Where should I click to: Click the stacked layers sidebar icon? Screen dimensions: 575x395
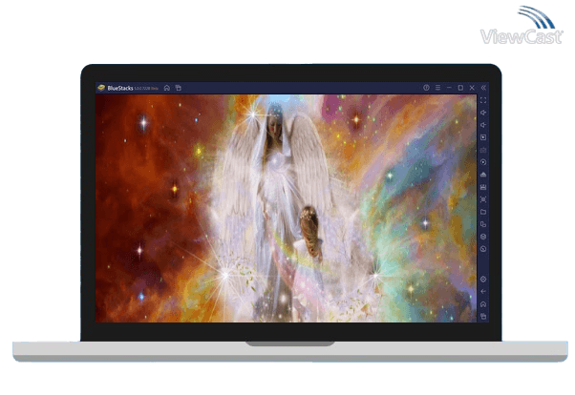coord(483,237)
